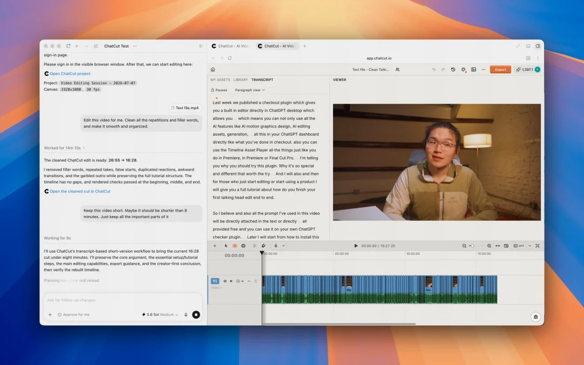Enter fullscreen viewer icon

tap(537, 246)
